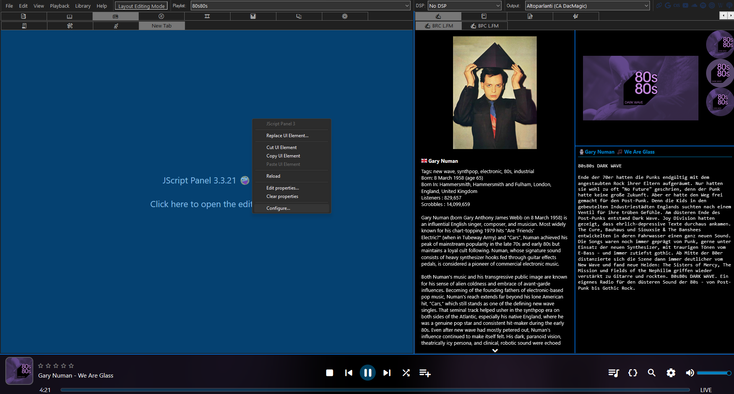Open Configure from the context menu

click(x=292, y=208)
